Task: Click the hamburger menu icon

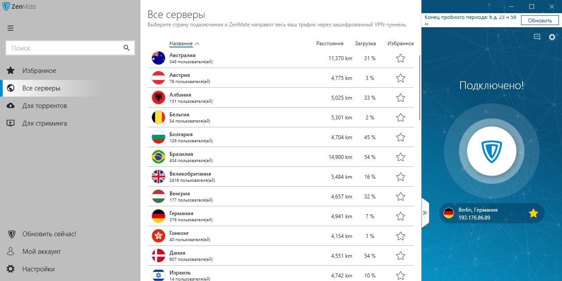Action: (x=11, y=28)
